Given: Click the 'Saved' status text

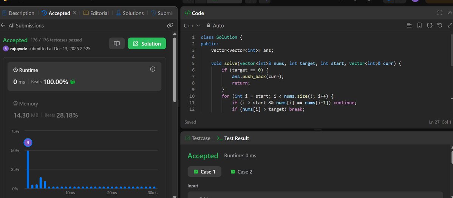Looking at the screenshot, I should pyautogui.click(x=190, y=122).
